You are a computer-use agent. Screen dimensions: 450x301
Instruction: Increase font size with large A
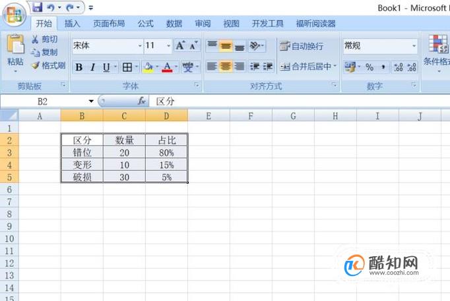pos(181,45)
